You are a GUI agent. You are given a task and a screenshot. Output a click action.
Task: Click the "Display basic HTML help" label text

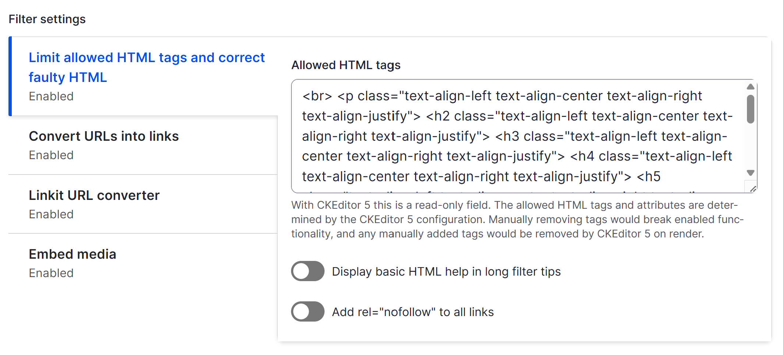point(446,272)
